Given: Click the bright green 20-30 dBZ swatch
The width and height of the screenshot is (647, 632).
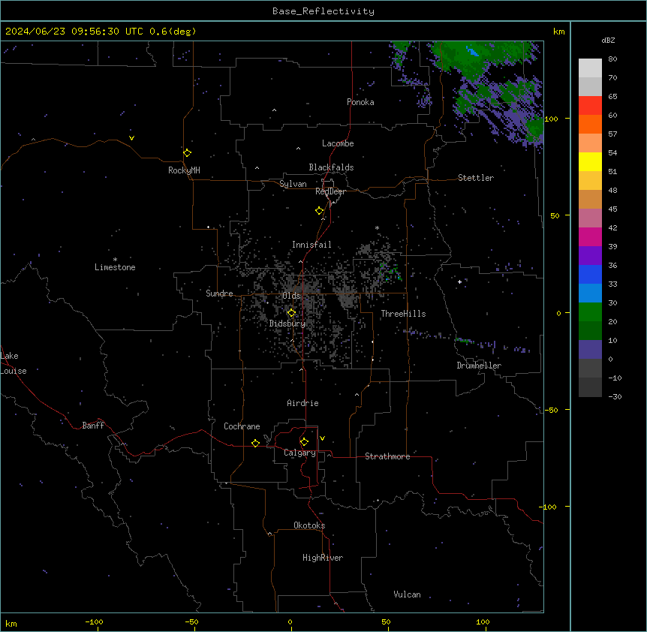Looking at the screenshot, I should [590, 312].
